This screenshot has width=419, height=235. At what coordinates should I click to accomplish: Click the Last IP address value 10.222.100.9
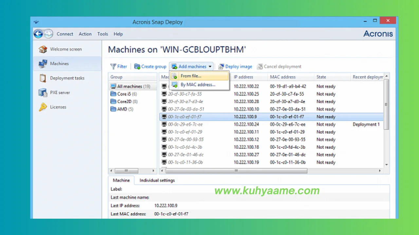[x=166, y=206]
